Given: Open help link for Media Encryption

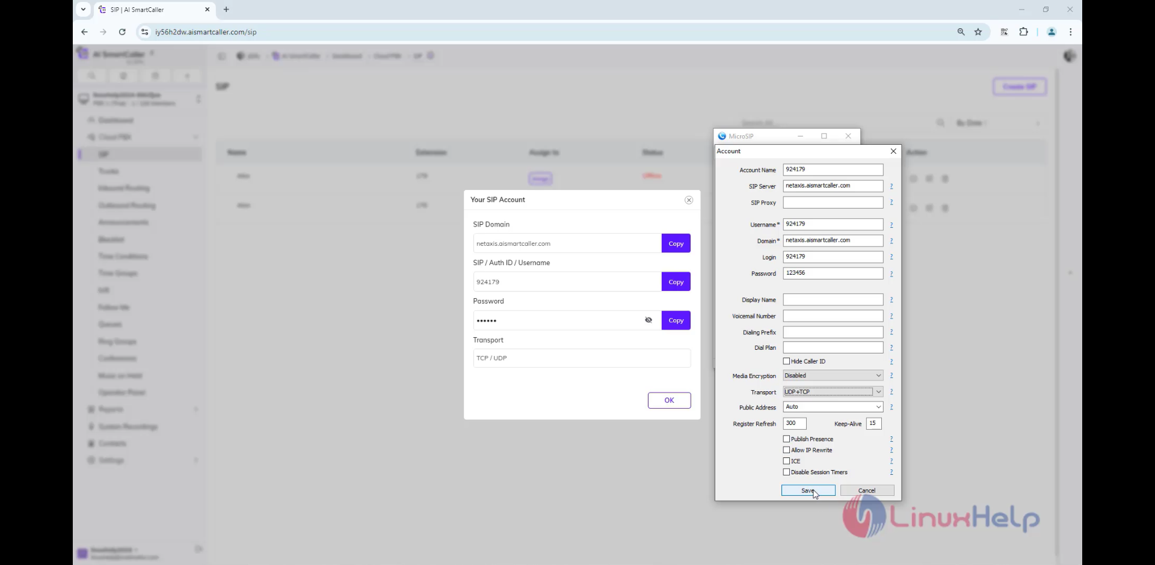Looking at the screenshot, I should point(892,376).
